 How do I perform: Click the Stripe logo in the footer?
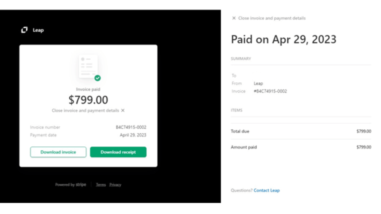[x=81, y=185]
